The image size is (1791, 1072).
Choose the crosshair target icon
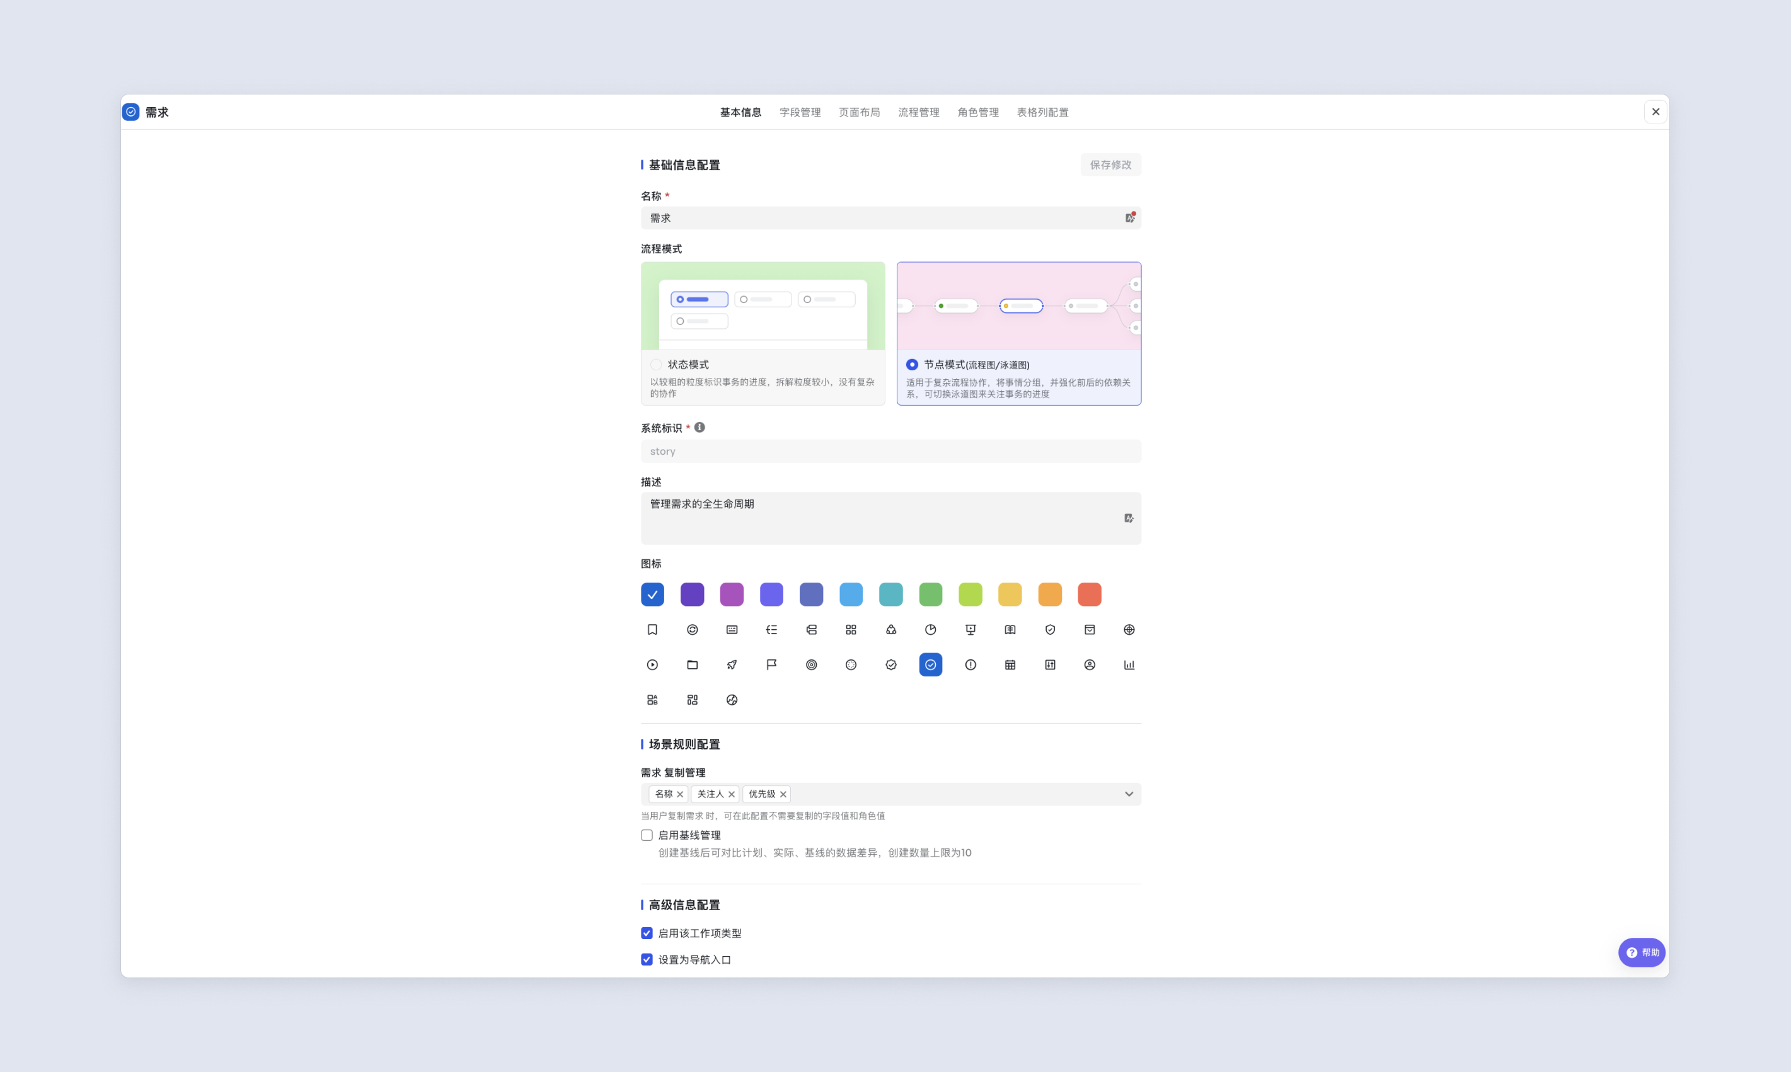coord(1129,630)
